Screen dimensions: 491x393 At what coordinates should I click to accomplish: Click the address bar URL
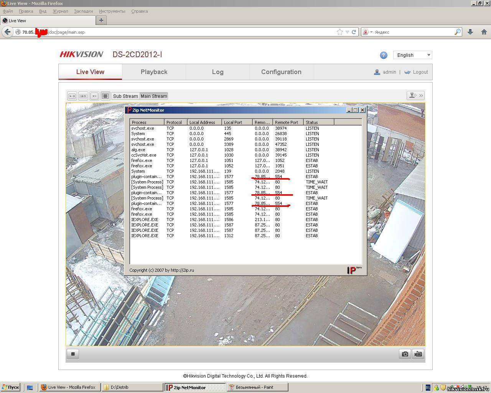(53, 32)
